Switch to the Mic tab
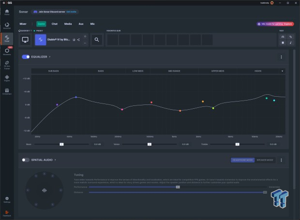300x220 pixels. [92, 24]
